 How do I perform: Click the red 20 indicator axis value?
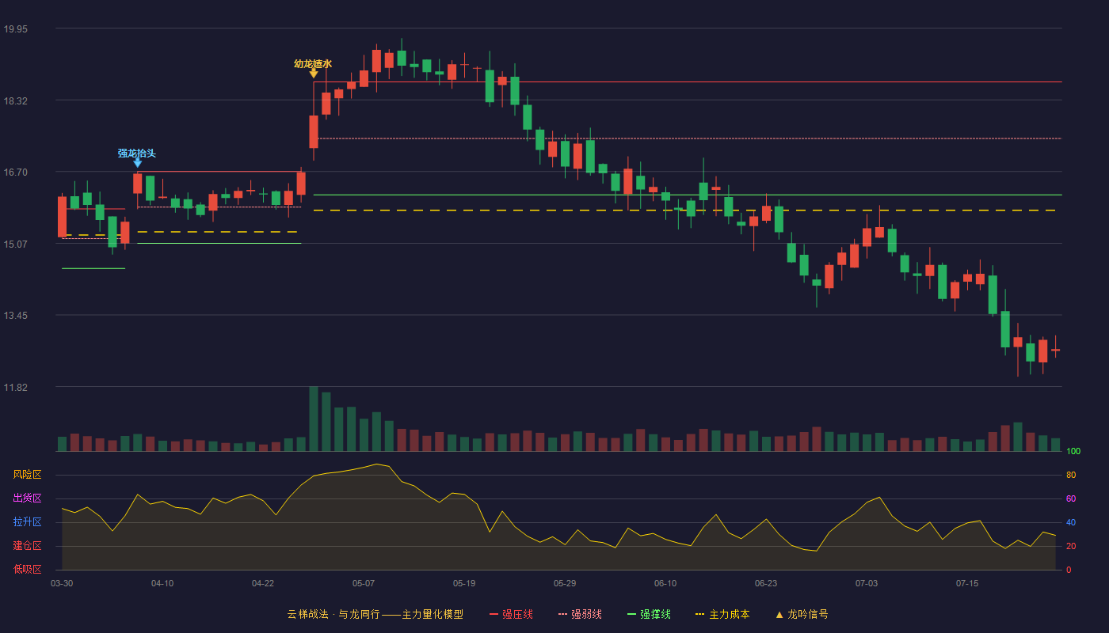tap(1071, 546)
